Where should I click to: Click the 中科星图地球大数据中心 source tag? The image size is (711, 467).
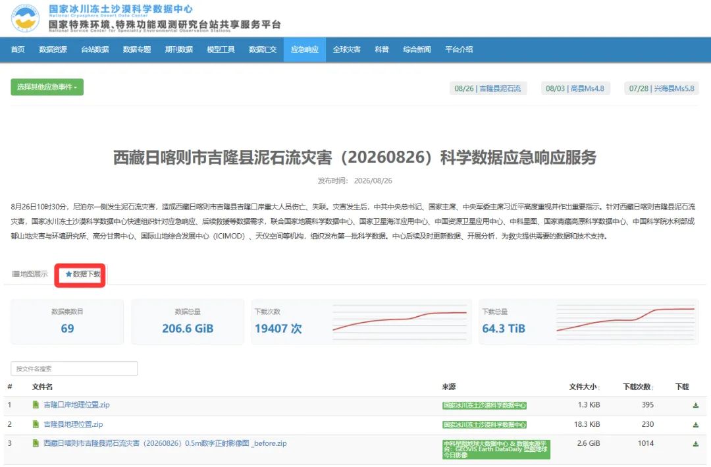(496, 449)
